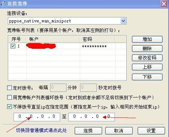169x137 pixels.
Task: Open the 连接设备 device dropdown
Action: [x=123, y=21]
